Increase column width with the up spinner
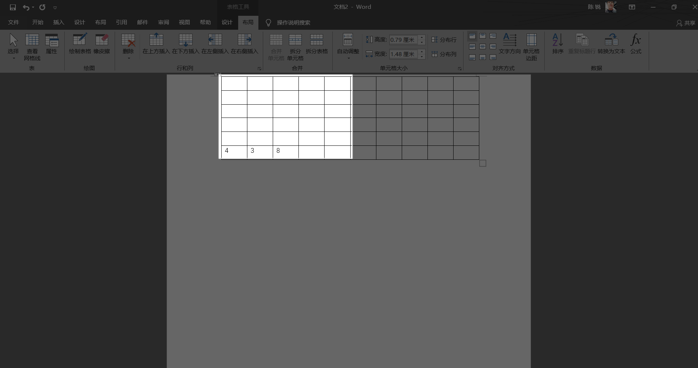Image resolution: width=698 pixels, height=368 pixels. point(422,51)
